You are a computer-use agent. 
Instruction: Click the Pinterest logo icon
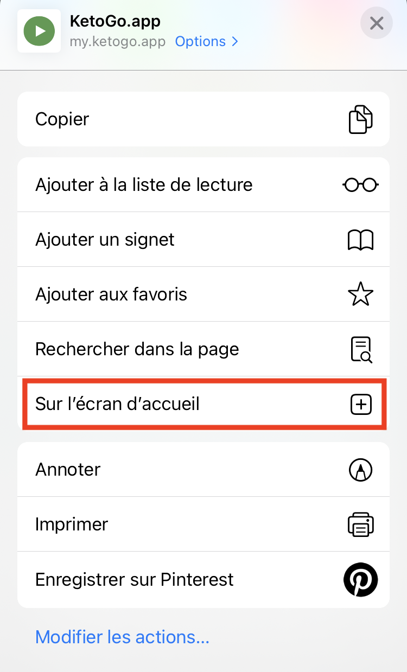click(x=360, y=580)
